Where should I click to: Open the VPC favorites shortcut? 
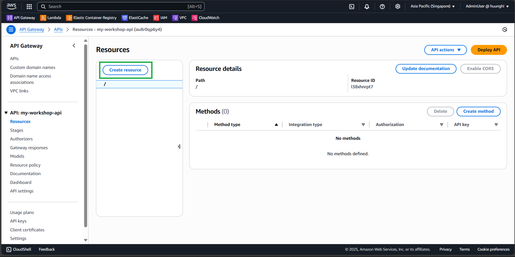(x=179, y=18)
